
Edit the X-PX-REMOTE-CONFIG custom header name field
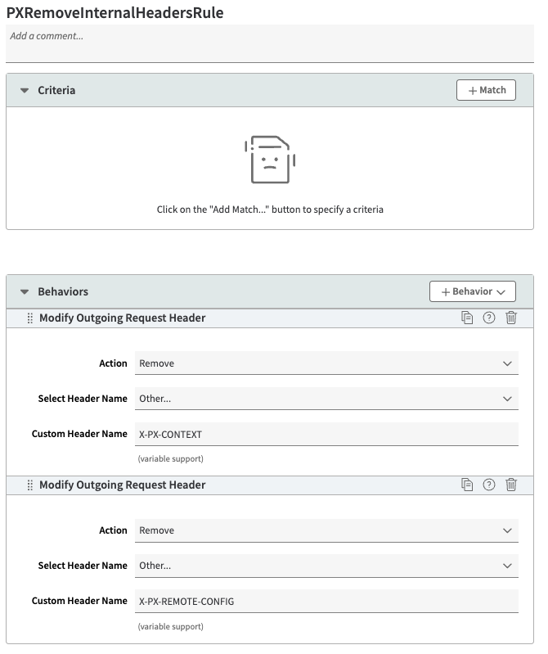pos(326,601)
